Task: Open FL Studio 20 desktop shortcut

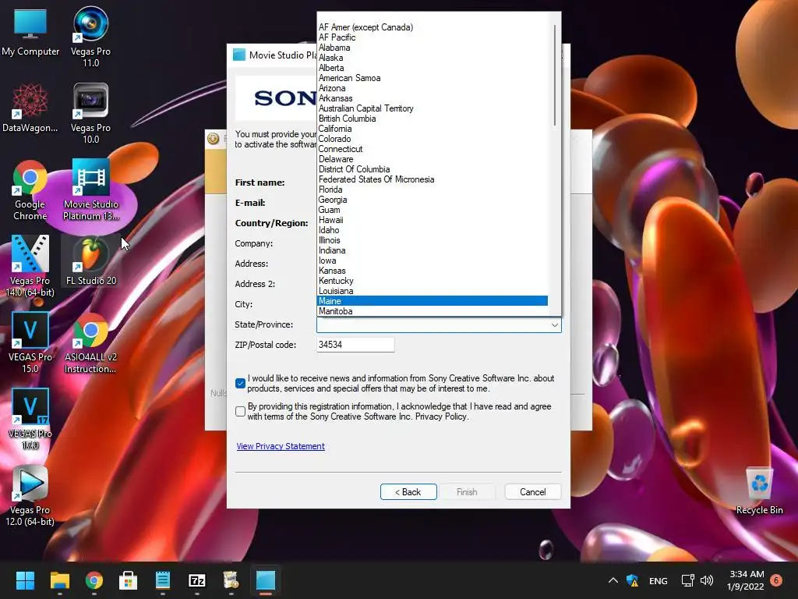Action: tap(90, 261)
